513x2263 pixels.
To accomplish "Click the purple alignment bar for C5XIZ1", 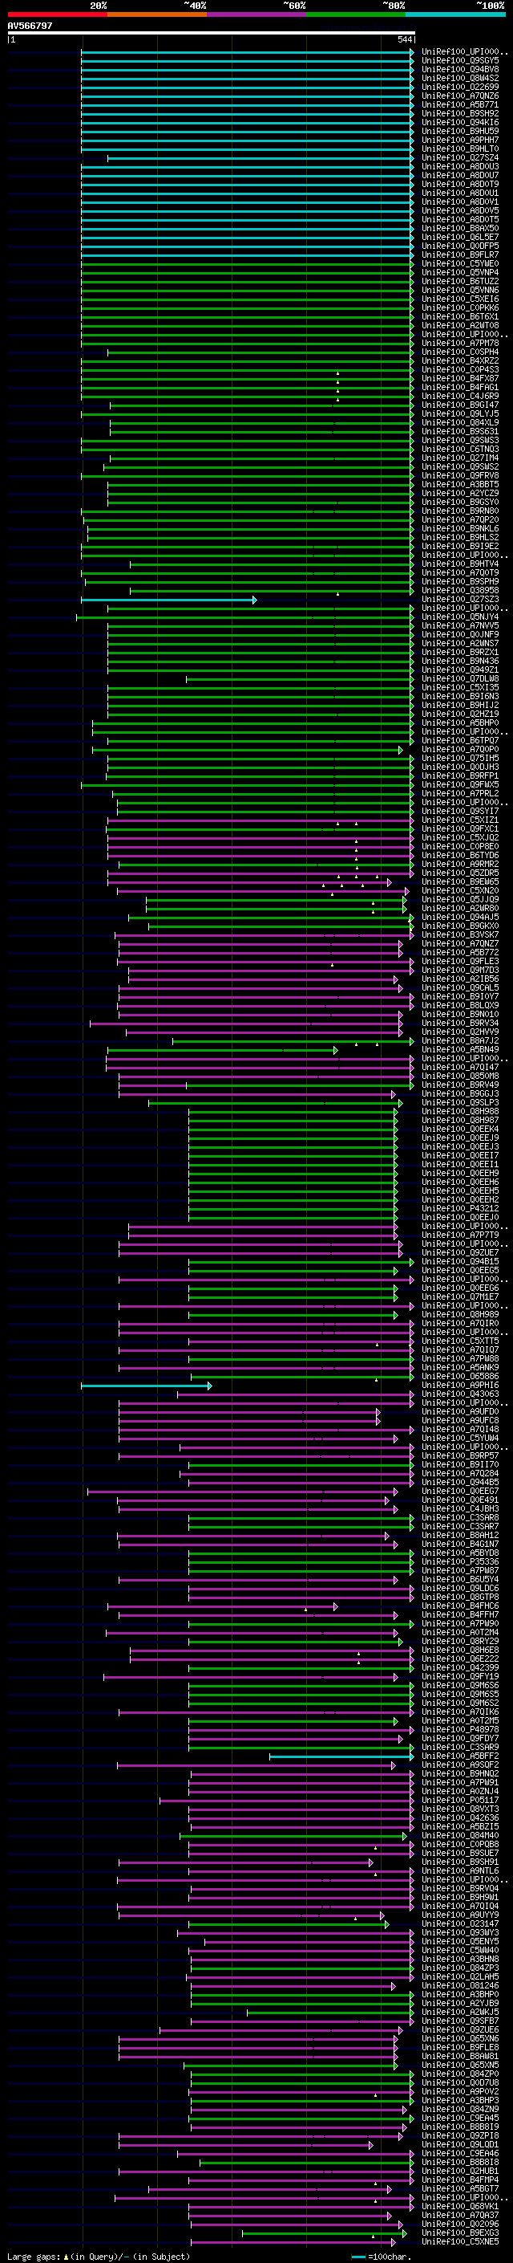I will (260, 820).
